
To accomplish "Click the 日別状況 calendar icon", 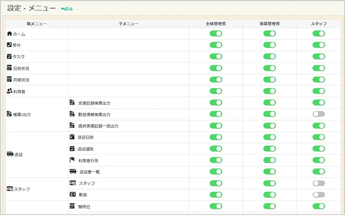I will pos(9,68).
